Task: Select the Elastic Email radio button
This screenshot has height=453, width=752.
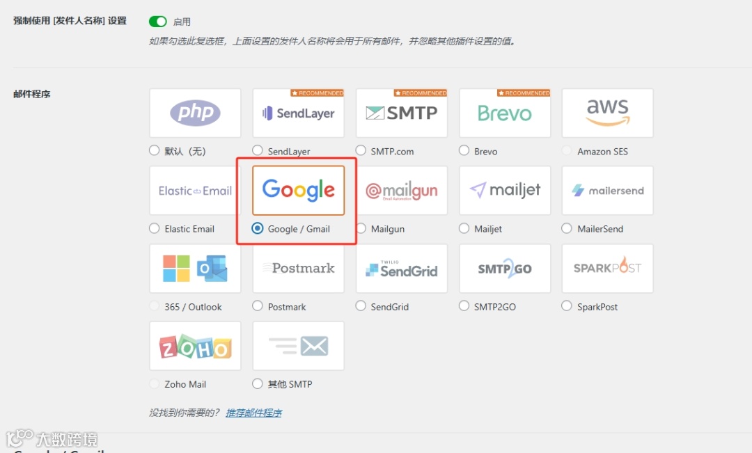Action: pyautogui.click(x=154, y=228)
